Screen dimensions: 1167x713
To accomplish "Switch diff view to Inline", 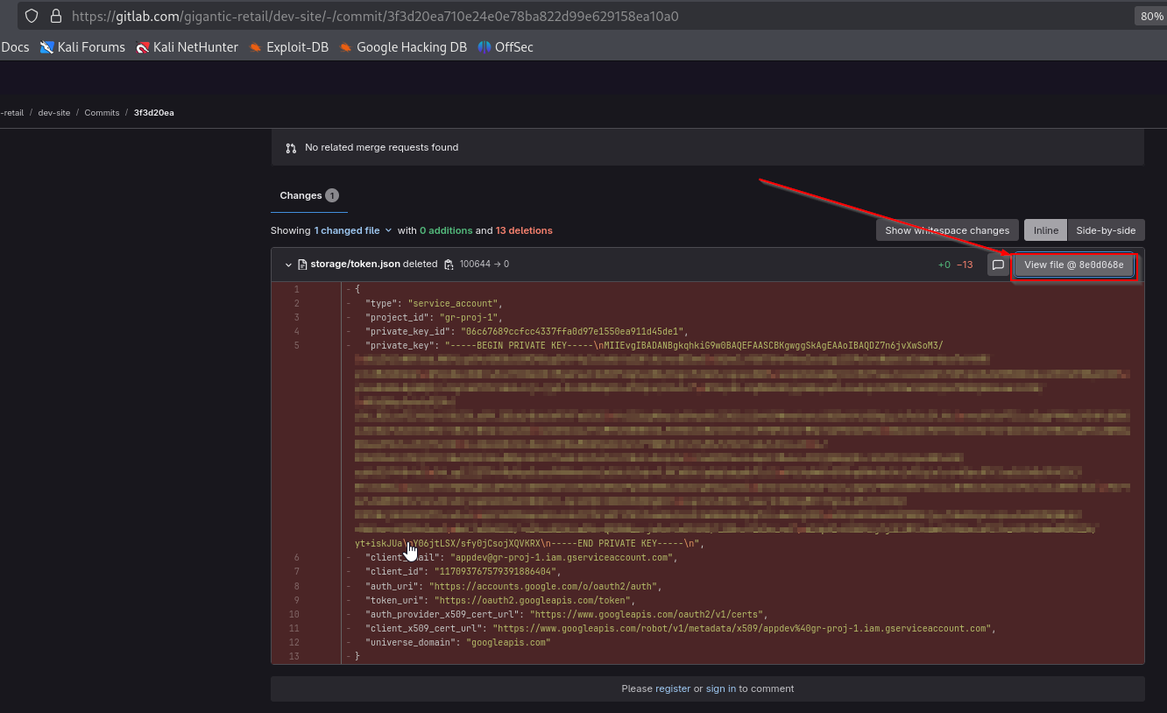I will pyautogui.click(x=1046, y=230).
